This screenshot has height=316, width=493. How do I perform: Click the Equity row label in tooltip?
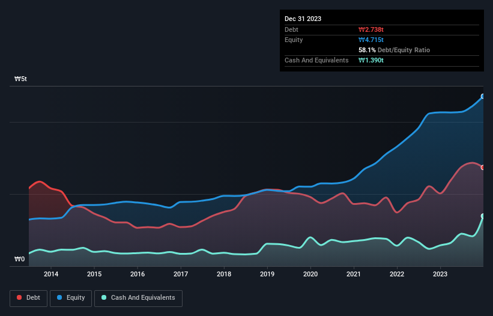(294, 40)
